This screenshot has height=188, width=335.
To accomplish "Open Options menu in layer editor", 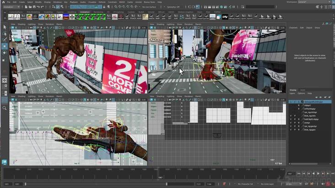I will (x=301, y=94).
